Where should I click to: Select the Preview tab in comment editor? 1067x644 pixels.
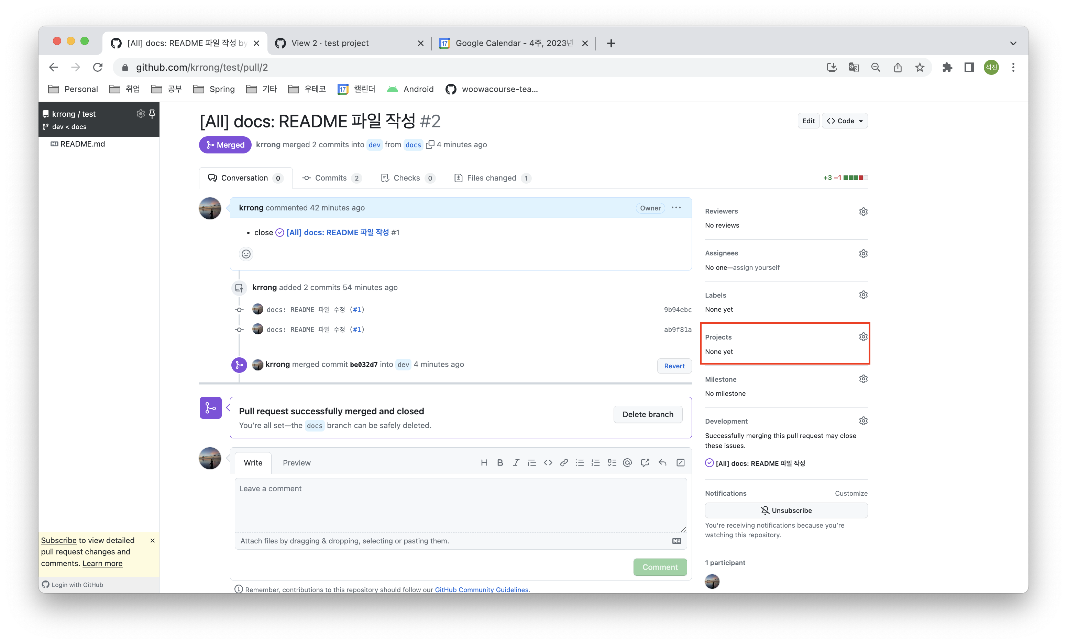pos(297,463)
